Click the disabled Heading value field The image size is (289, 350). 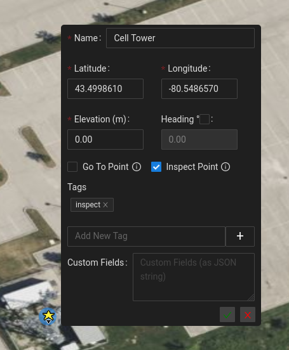(x=199, y=139)
